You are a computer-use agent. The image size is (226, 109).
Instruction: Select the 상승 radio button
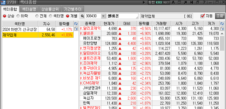click(4, 16)
